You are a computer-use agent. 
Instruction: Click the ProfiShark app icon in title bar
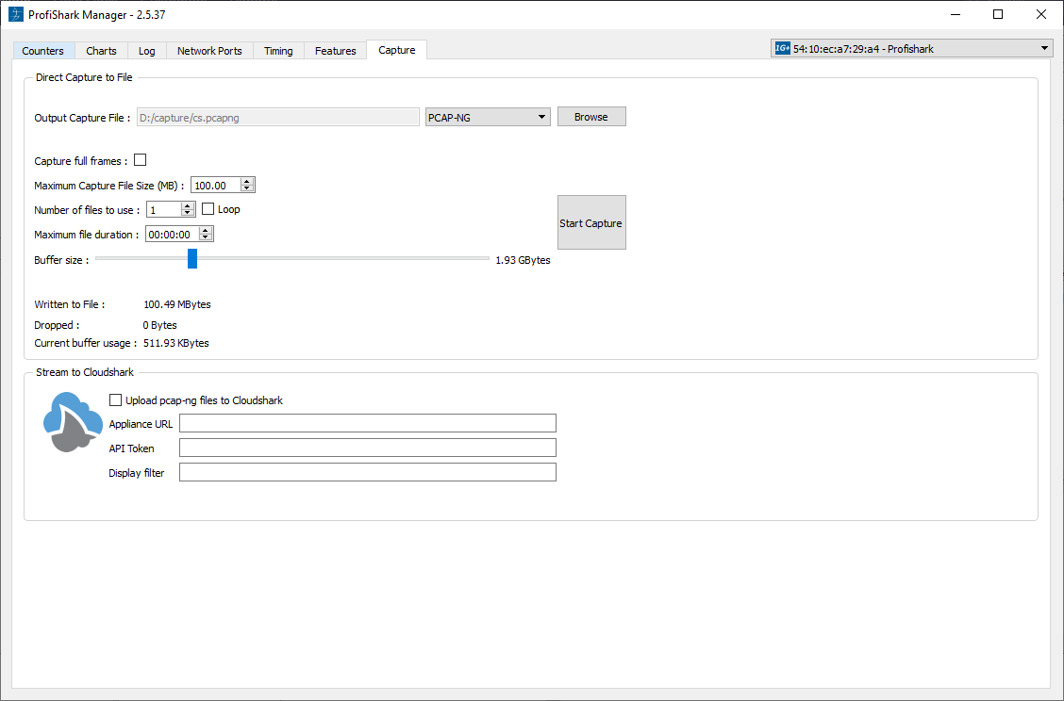pyautogui.click(x=16, y=14)
